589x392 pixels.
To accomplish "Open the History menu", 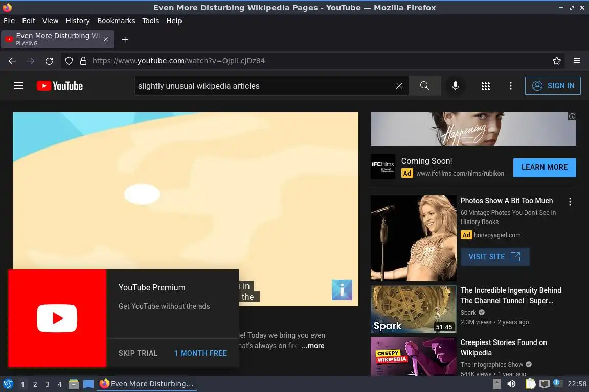I will click(78, 21).
